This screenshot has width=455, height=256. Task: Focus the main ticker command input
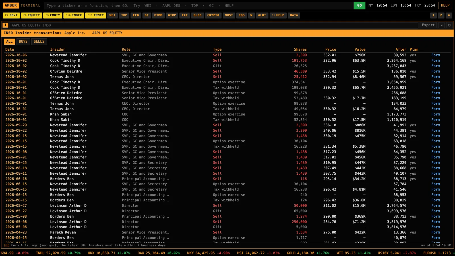[x=199, y=5]
